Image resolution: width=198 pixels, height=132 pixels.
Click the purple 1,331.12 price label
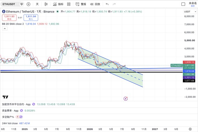189,78
